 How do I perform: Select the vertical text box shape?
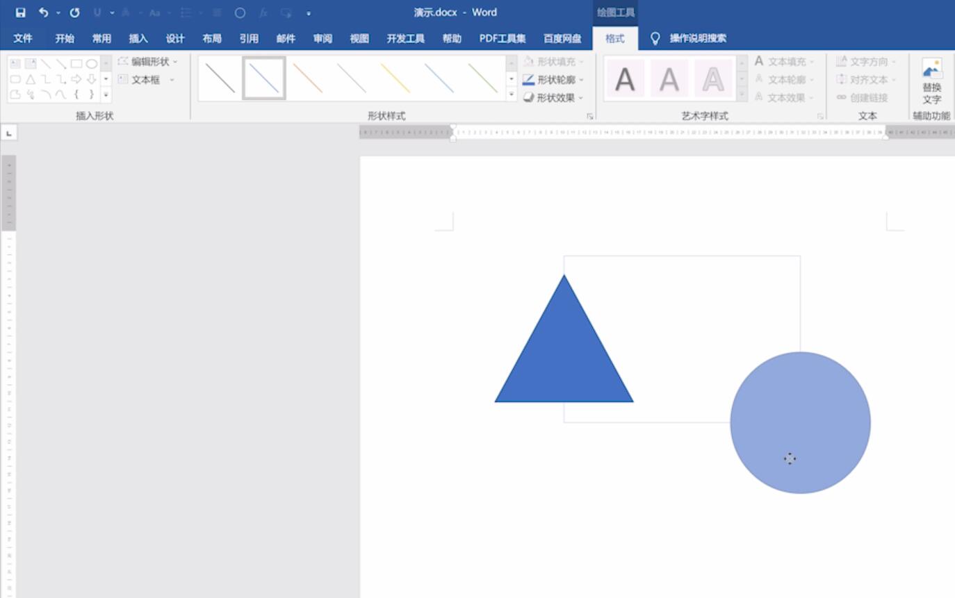click(x=31, y=63)
